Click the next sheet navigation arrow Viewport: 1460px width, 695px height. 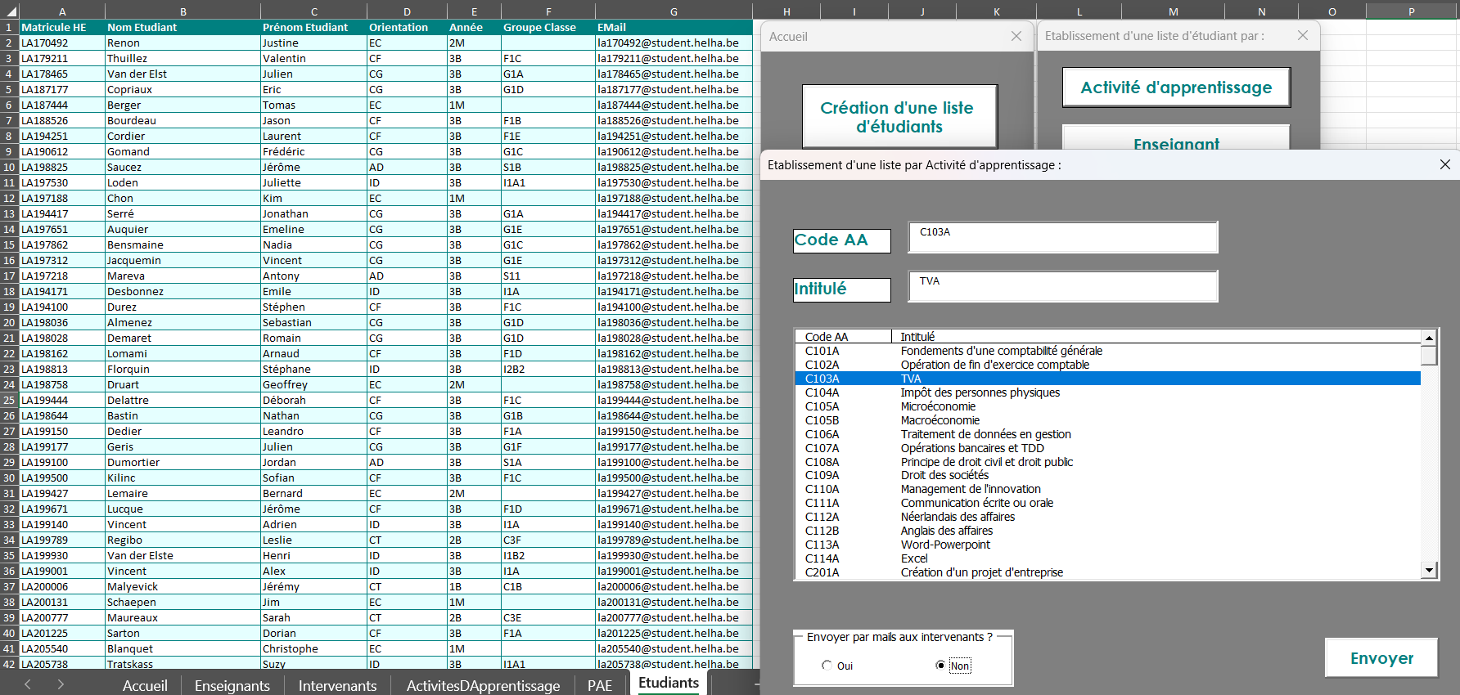(61, 684)
